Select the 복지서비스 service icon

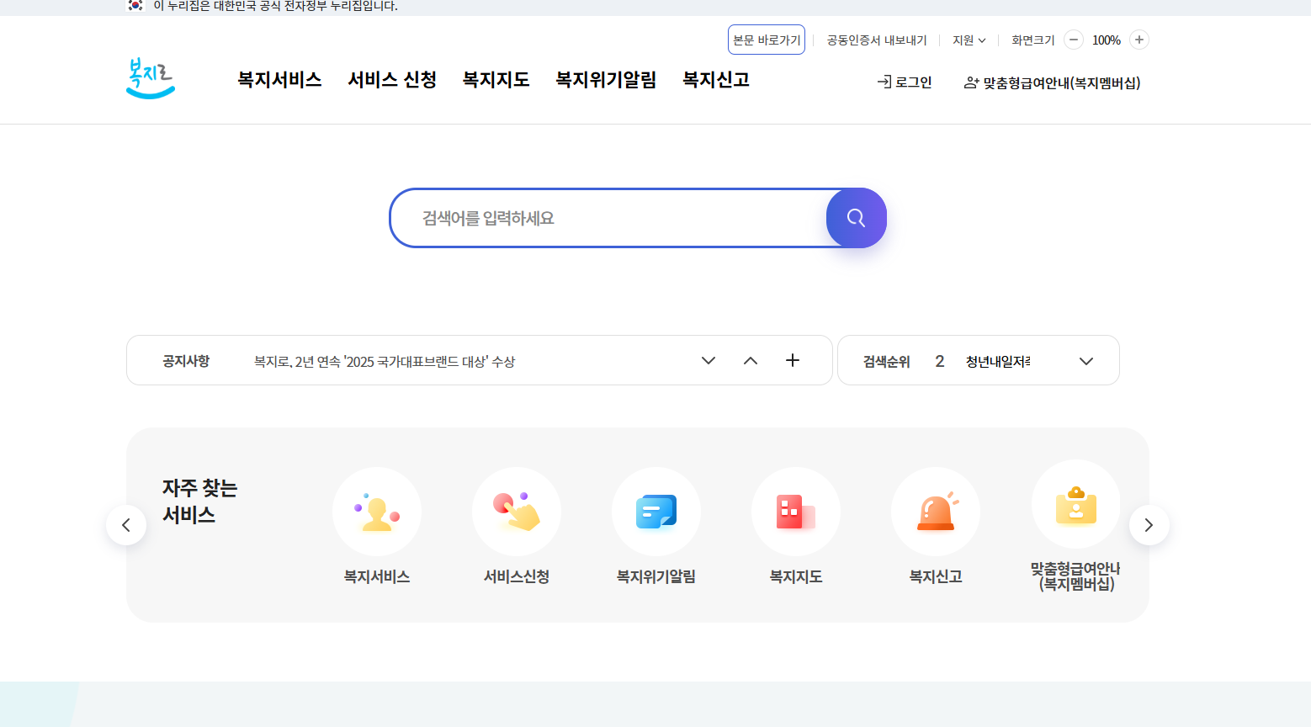[x=376, y=511]
